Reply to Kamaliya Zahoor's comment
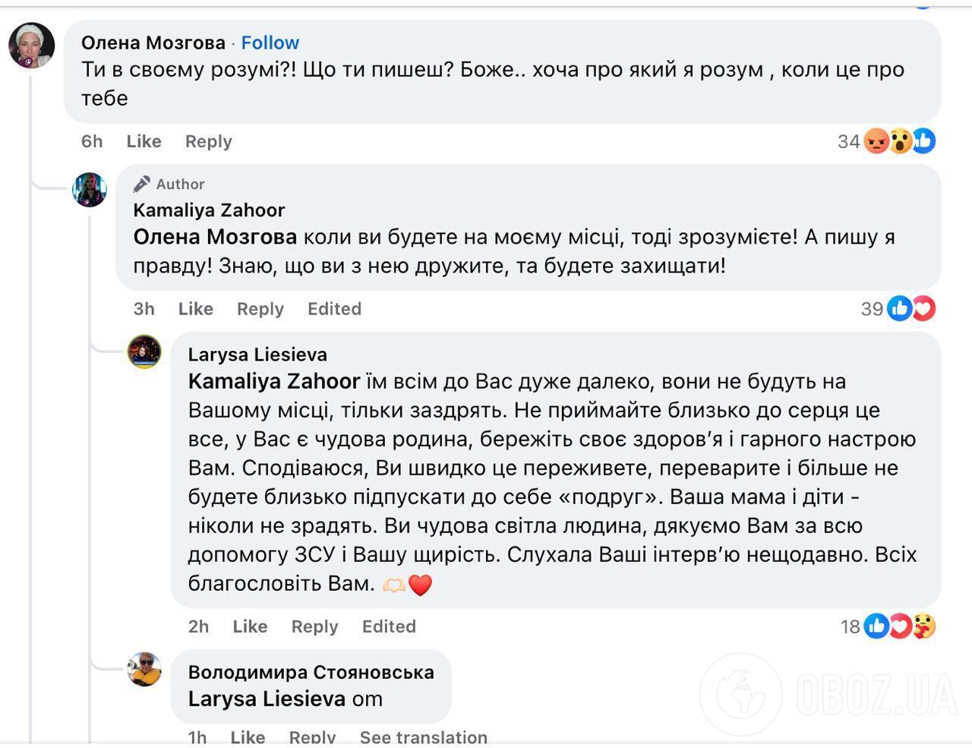The height and width of the screenshot is (748, 972). [x=260, y=308]
